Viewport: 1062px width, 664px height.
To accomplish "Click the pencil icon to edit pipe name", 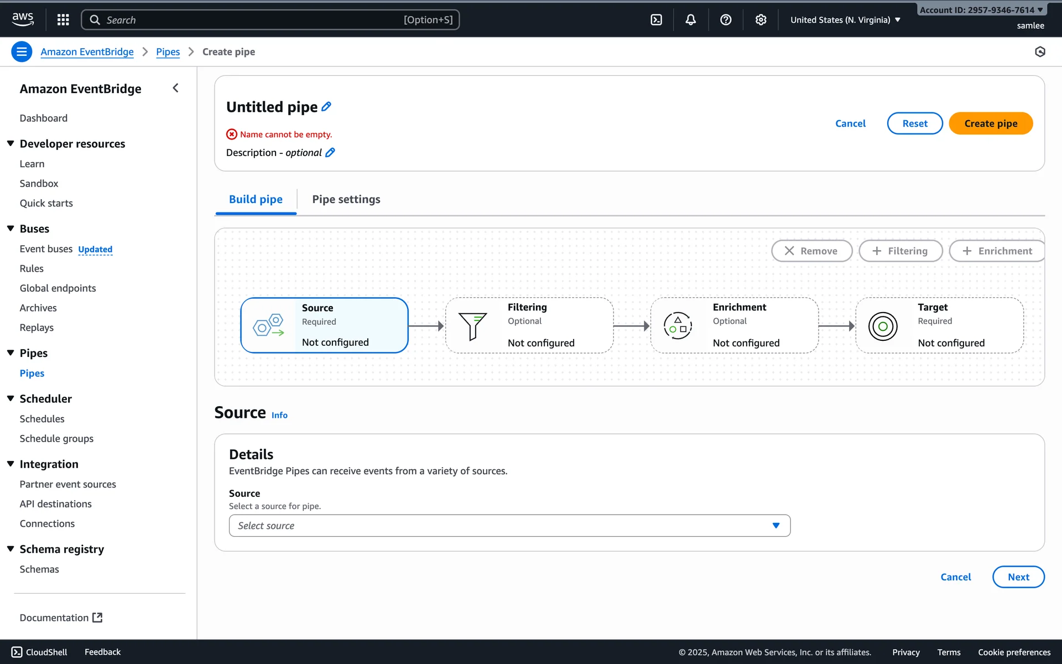I will coord(326,107).
